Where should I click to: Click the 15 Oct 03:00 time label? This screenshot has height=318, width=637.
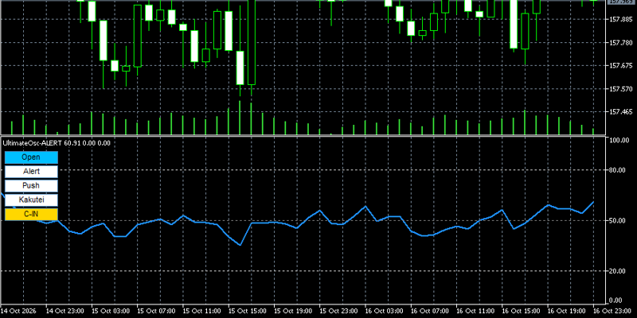click(111, 311)
